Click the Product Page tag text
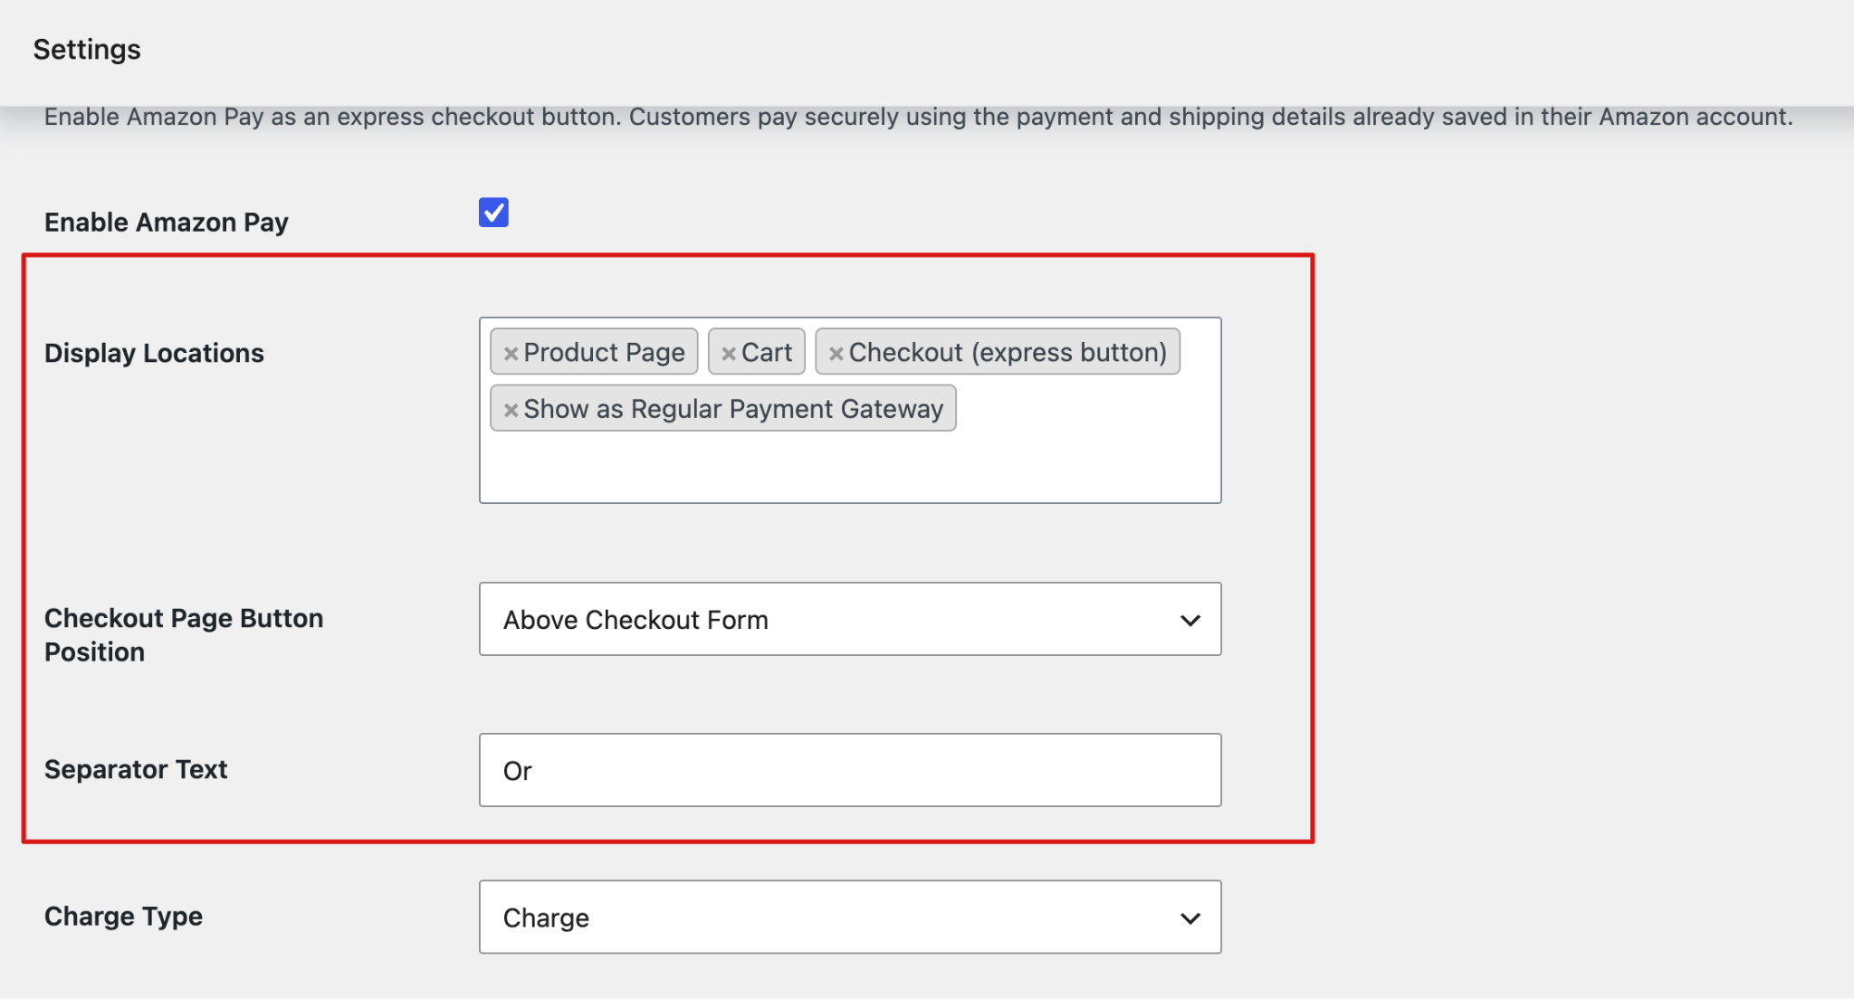This screenshot has width=1854, height=999. [x=604, y=352]
